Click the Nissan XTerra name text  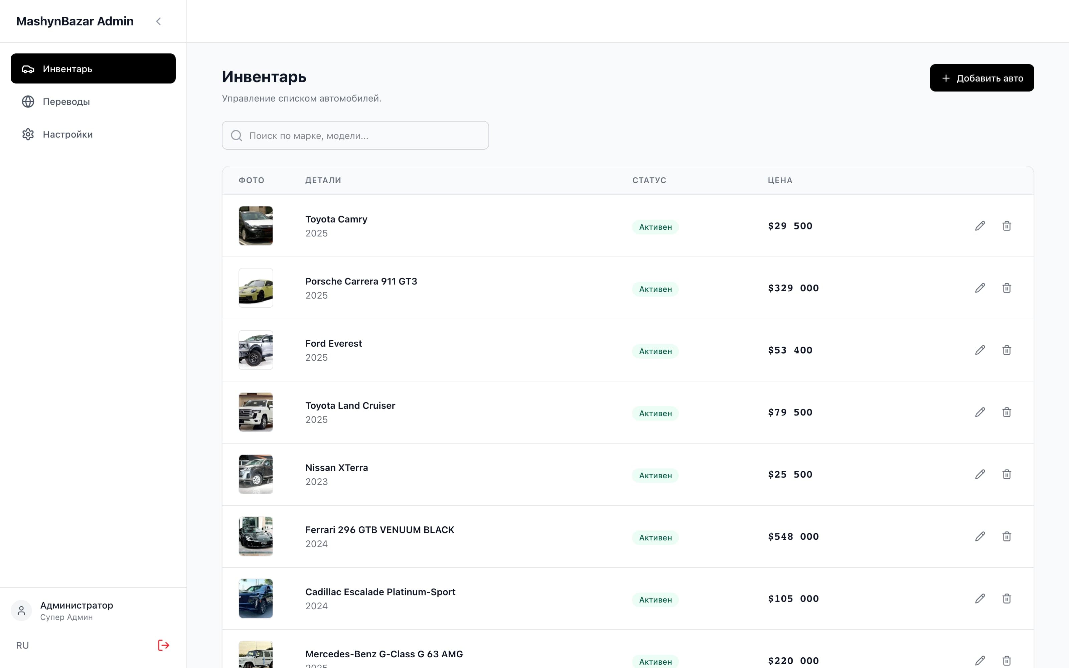coord(337,467)
